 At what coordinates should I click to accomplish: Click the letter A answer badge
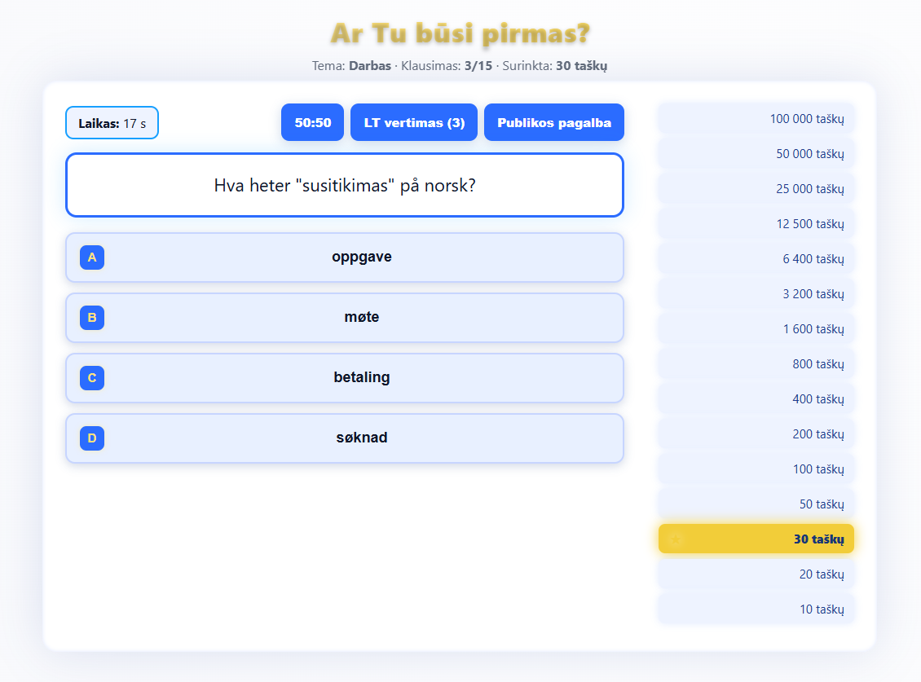coord(92,257)
